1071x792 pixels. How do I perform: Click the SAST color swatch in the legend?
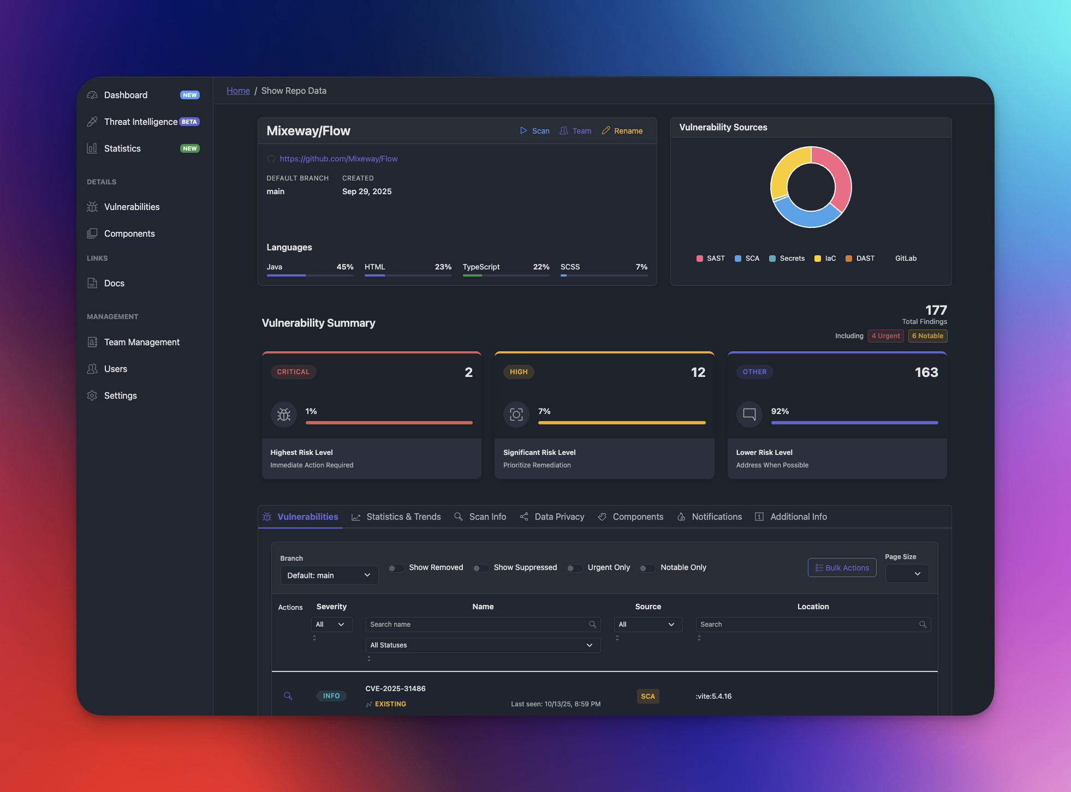coord(699,258)
